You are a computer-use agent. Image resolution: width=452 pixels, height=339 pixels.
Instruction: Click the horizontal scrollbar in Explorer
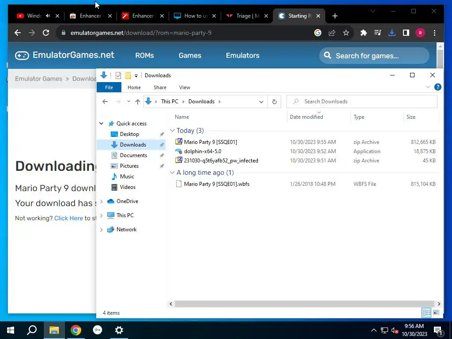point(305,304)
